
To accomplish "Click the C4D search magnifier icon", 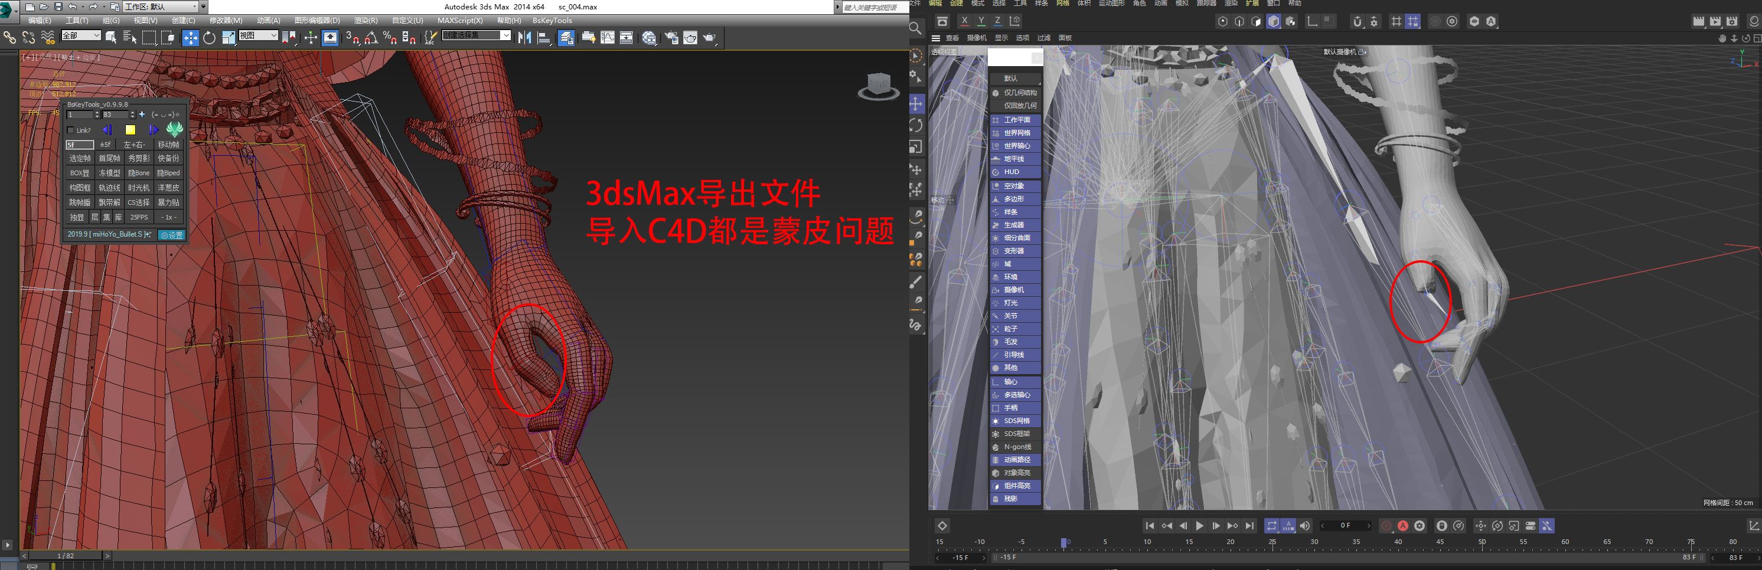I will tap(915, 28).
